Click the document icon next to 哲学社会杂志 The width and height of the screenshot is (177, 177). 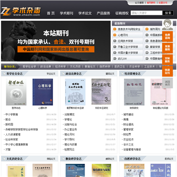[x=4, y=74]
